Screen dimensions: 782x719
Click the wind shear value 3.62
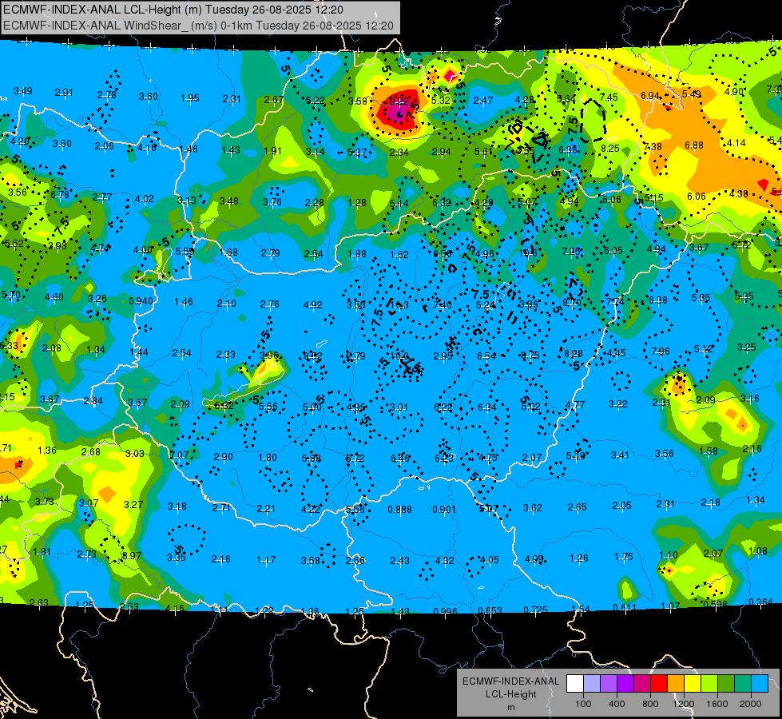[x=533, y=508]
